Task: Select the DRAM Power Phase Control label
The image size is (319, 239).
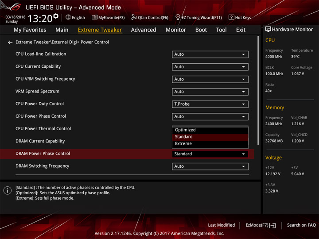Action: (x=43, y=154)
